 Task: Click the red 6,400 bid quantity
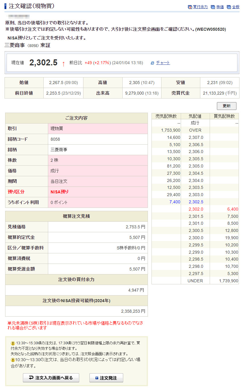point(233,209)
